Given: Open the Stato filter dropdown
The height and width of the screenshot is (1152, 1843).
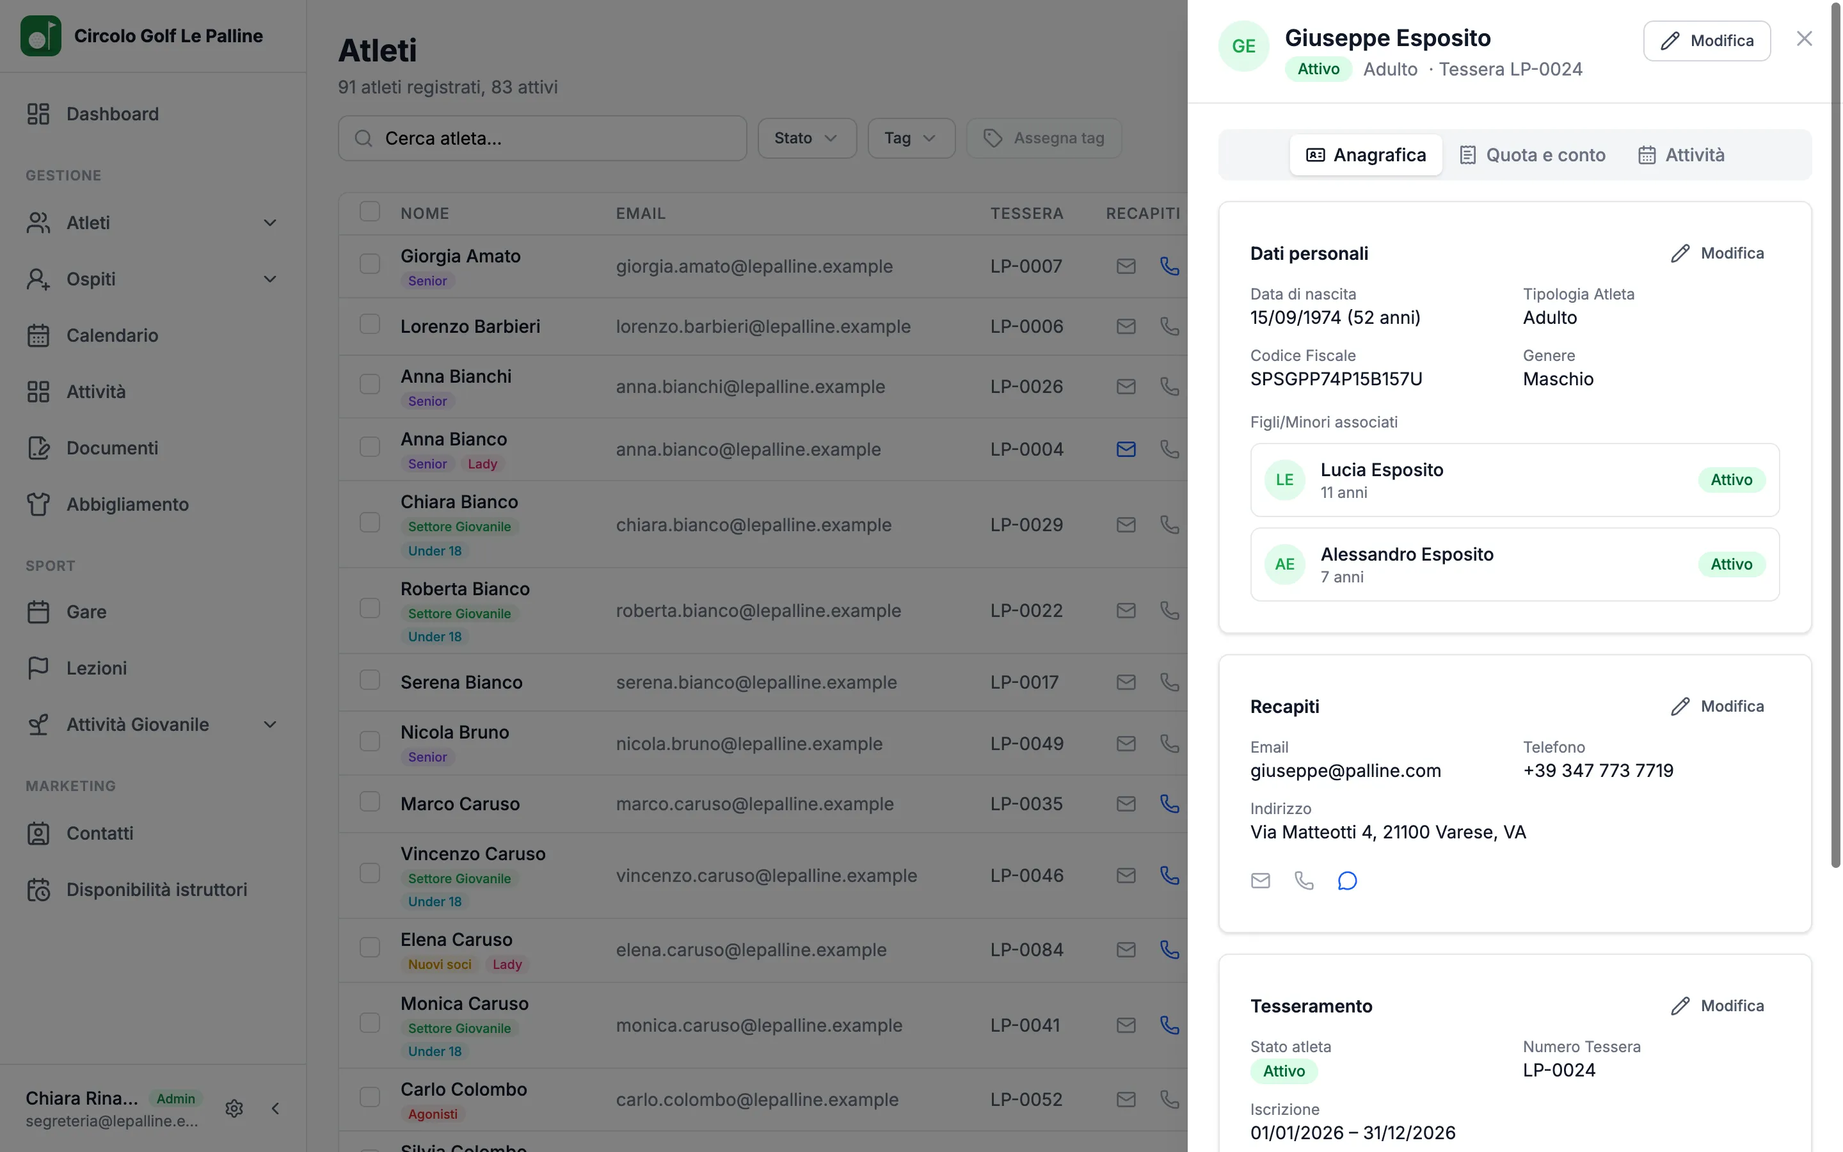Looking at the screenshot, I should coord(806,138).
